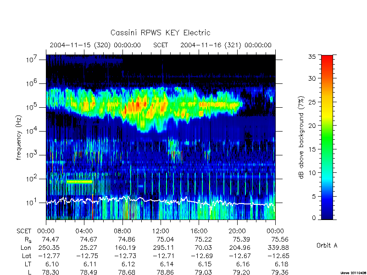Click the 'LT' ephemeris row label
The height and width of the screenshot is (275, 367).
28,264
